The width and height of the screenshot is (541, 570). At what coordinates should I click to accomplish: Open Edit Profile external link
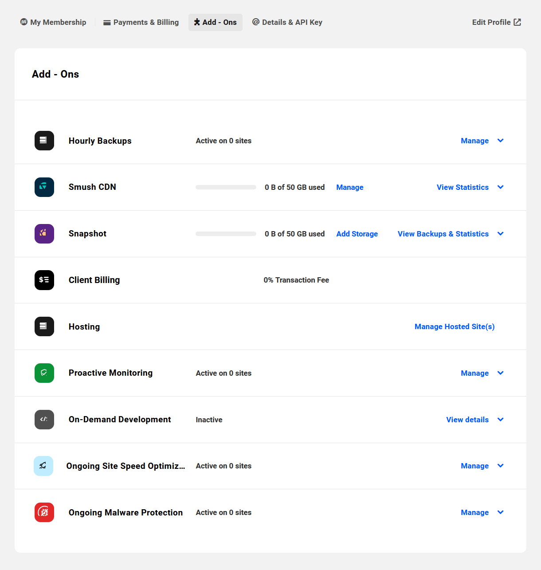497,22
